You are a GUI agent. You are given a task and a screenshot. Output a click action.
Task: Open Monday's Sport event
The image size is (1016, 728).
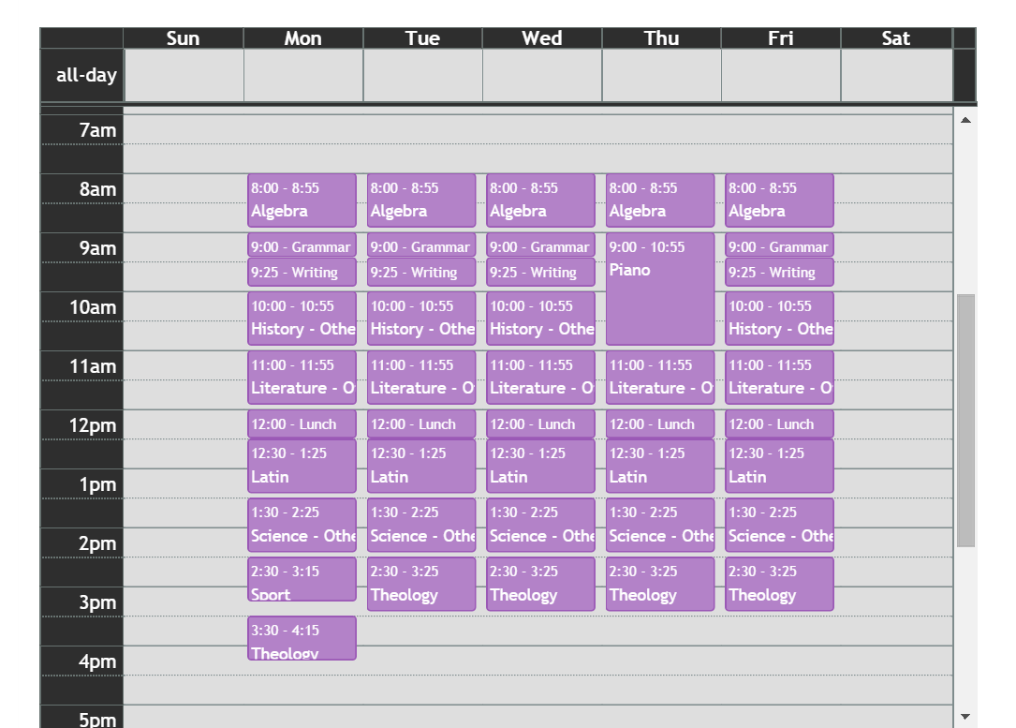click(x=302, y=579)
